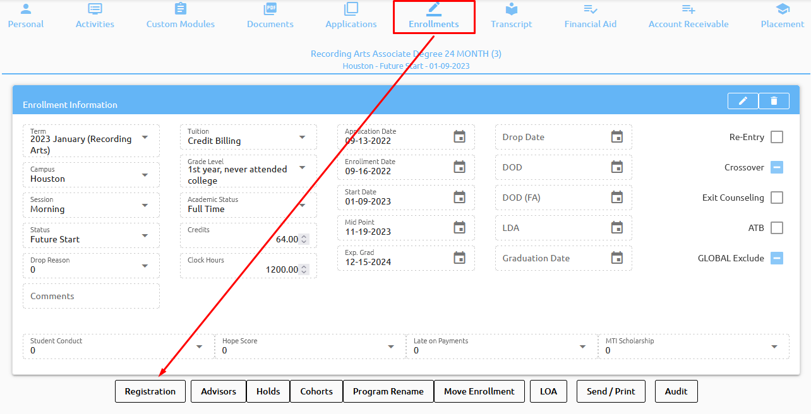Open the Tuition dropdown with Credit Billing
811x414 pixels.
302,137
